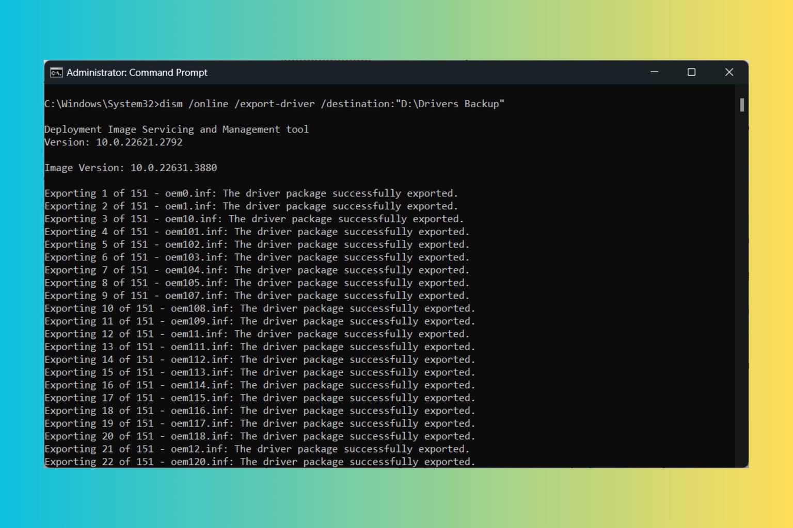Click the 'Exporting 19 of 151 - oem117.inf' line
Viewport: 793px width, 528px height.
point(260,424)
